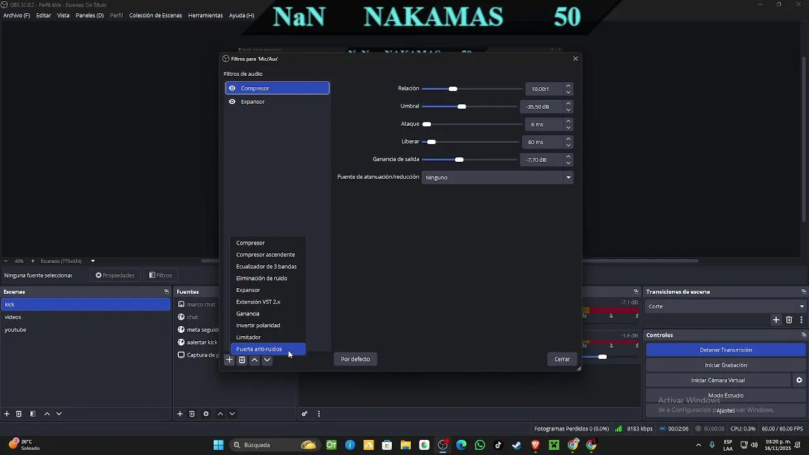Adjust the Liberar slider handle
The image size is (809, 455).
tap(431, 142)
